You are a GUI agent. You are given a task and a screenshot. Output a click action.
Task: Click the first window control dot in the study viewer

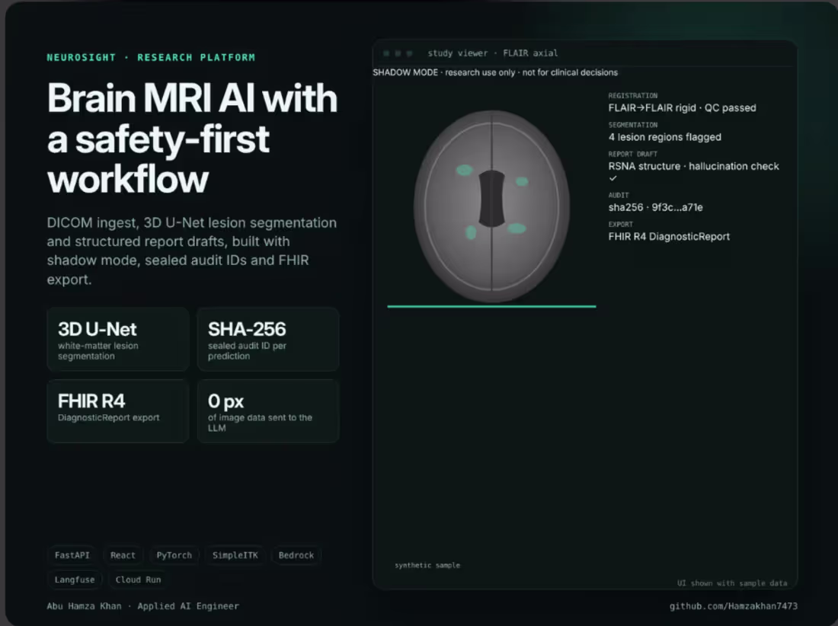point(386,53)
